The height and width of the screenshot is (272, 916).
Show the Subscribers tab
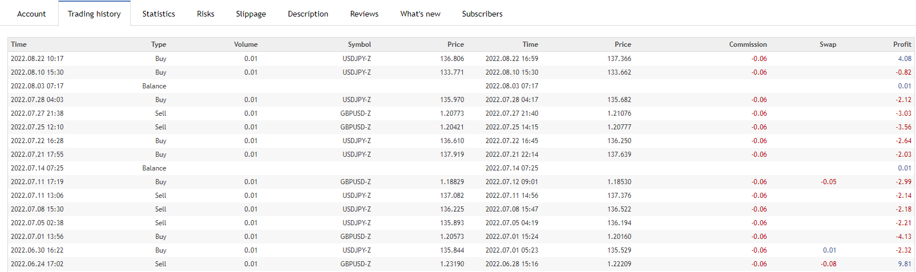[x=482, y=14]
